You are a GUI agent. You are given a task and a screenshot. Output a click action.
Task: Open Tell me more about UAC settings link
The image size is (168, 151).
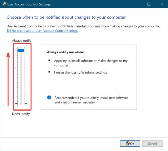42,31
